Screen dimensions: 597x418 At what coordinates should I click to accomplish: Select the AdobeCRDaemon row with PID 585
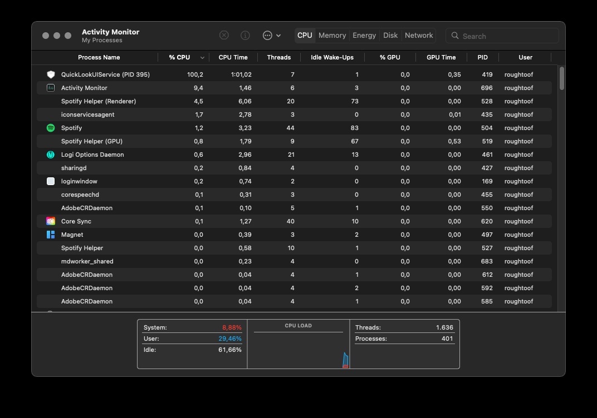click(x=294, y=301)
